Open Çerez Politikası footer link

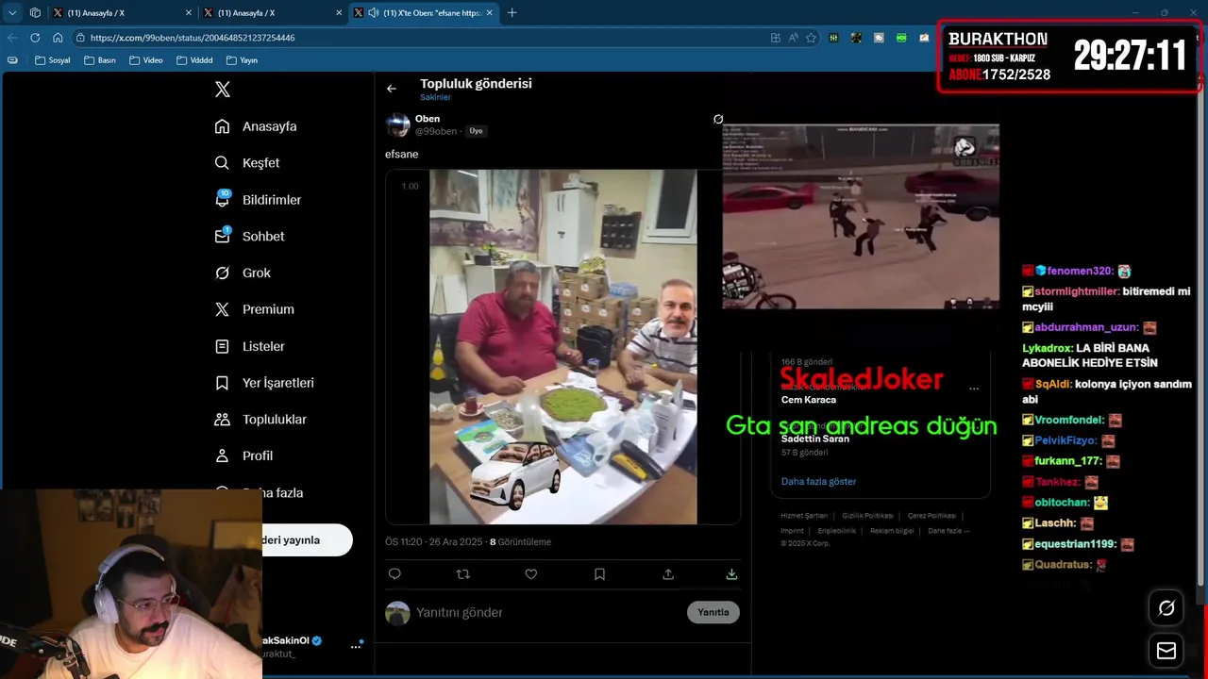click(932, 516)
